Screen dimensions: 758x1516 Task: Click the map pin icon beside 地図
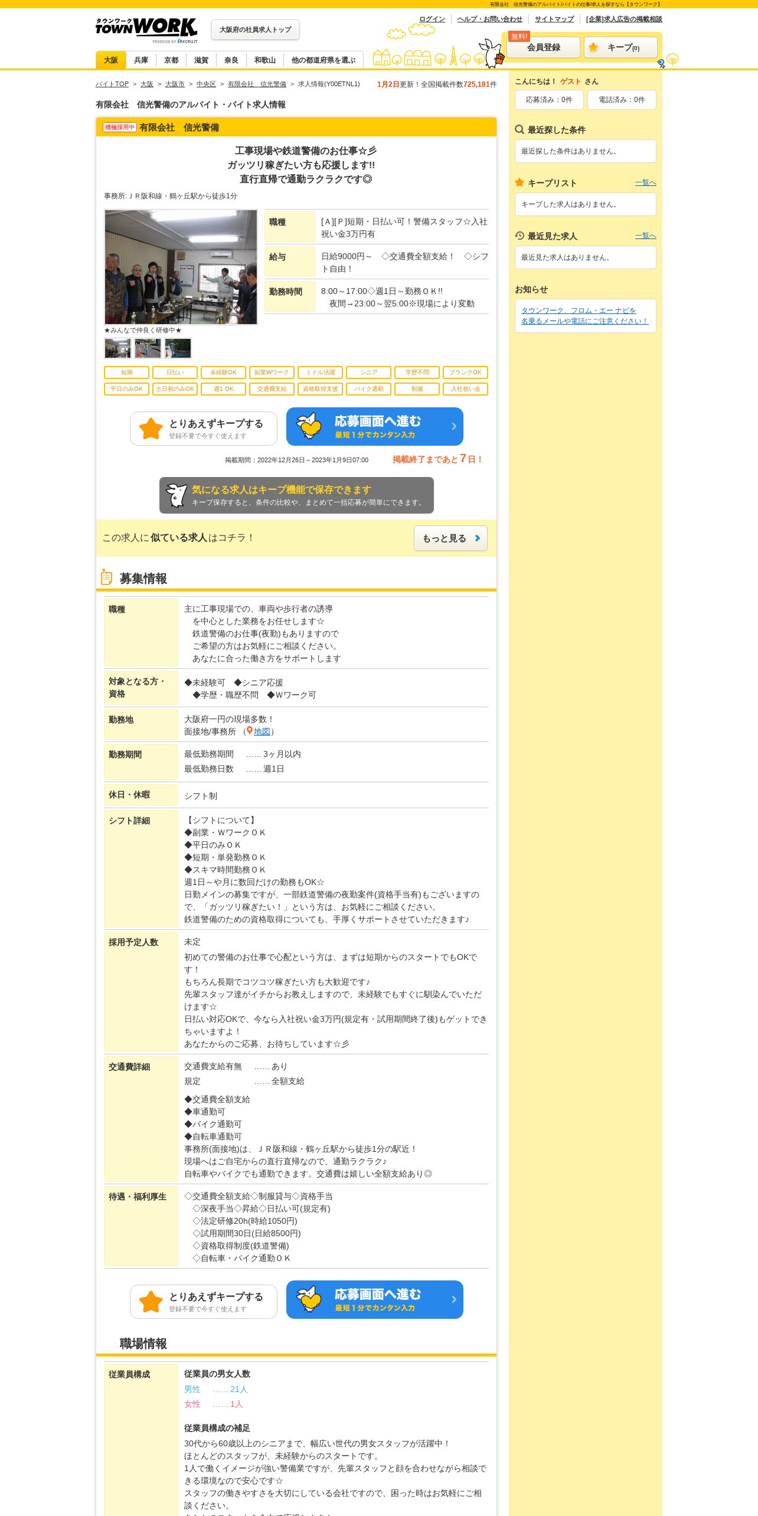250,731
